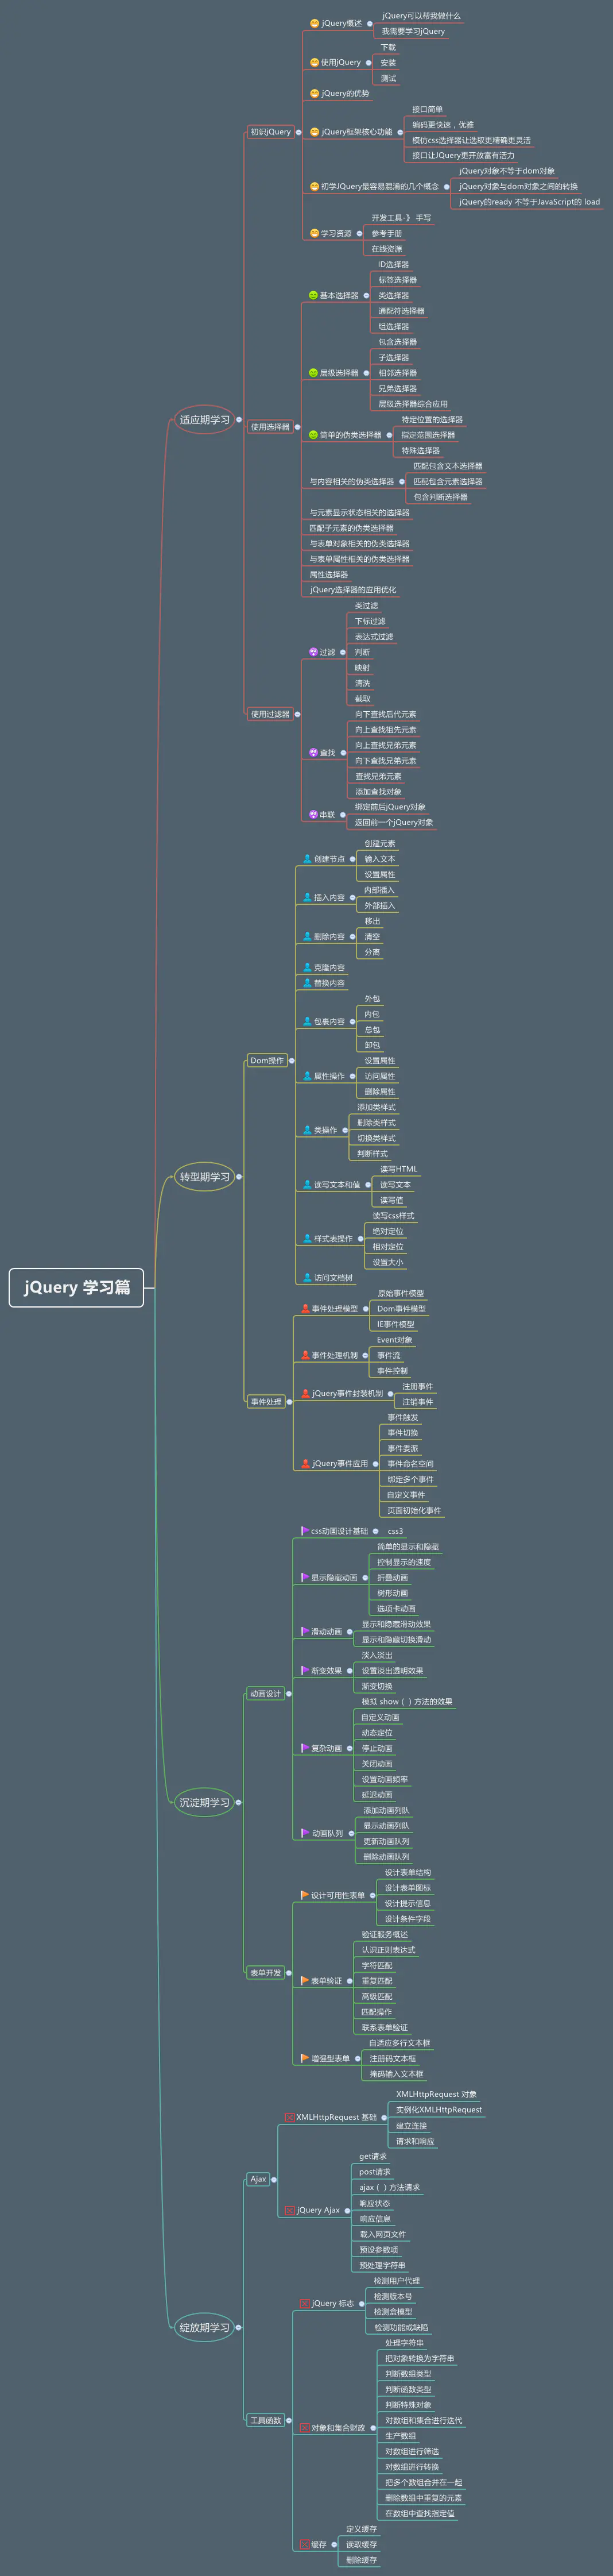The width and height of the screenshot is (613, 2576).
Task: Click the green face icon beside 层级选择器
Action: click(x=313, y=373)
